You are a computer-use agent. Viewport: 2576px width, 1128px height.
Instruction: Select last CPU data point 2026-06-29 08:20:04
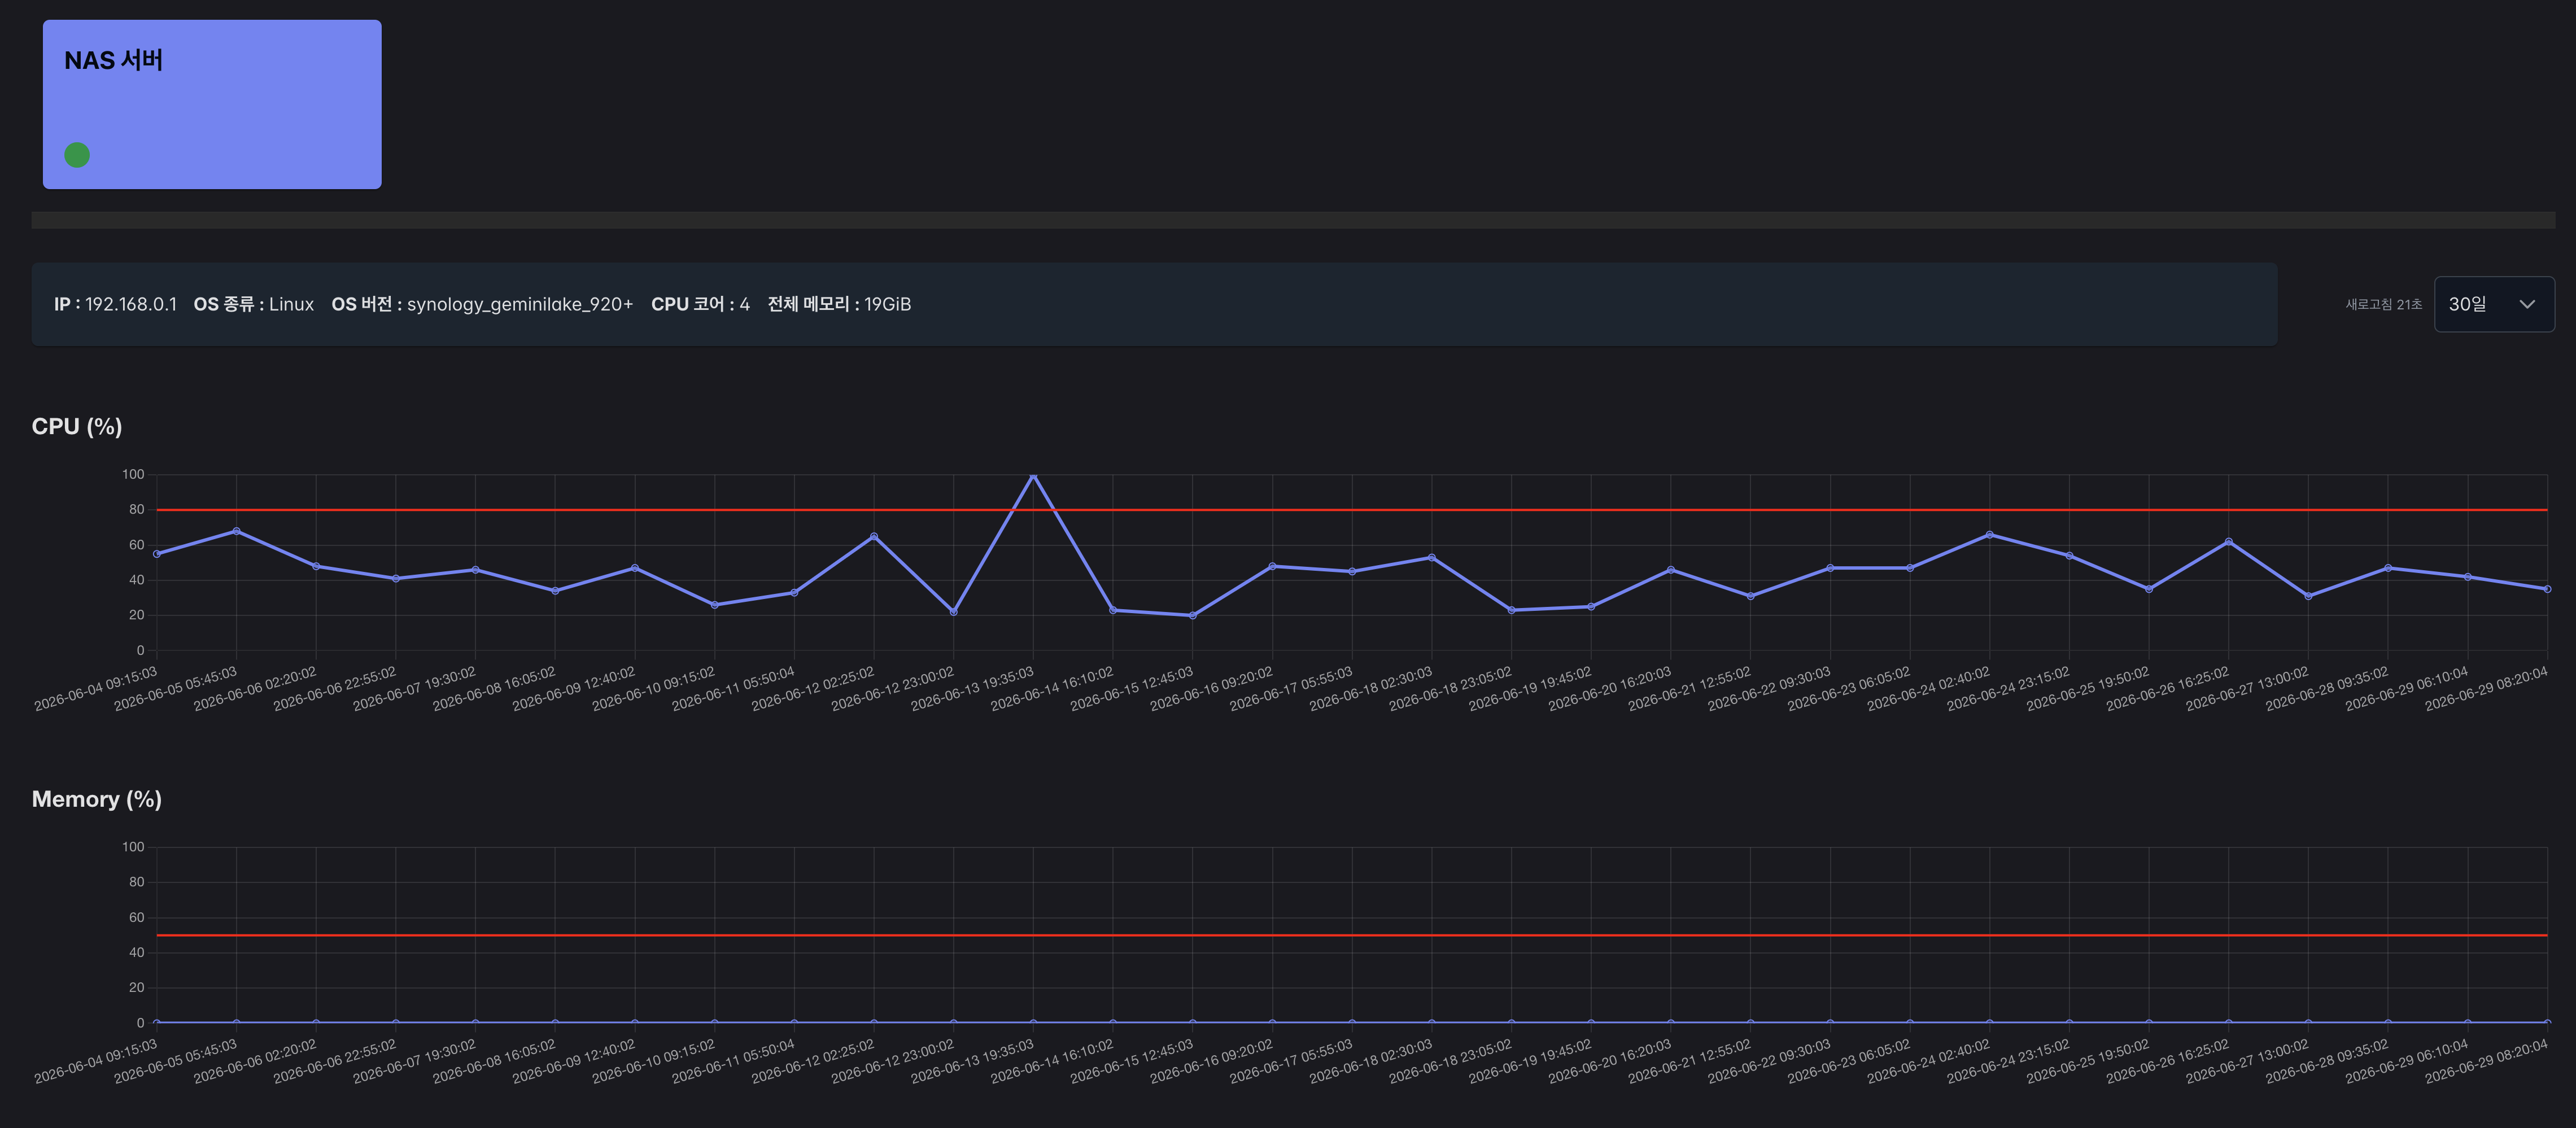(x=2547, y=589)
